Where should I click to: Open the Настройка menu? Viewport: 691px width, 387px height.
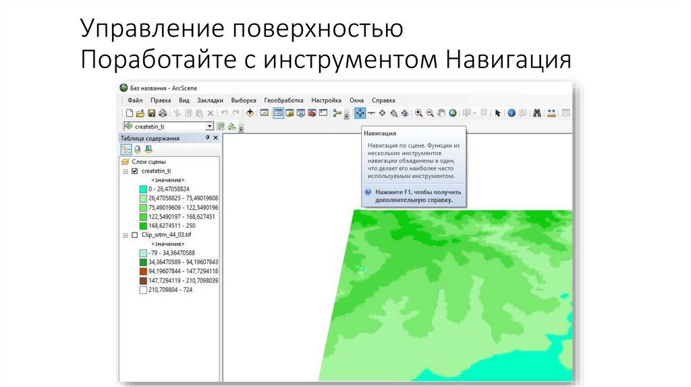[x=326, y=100]
